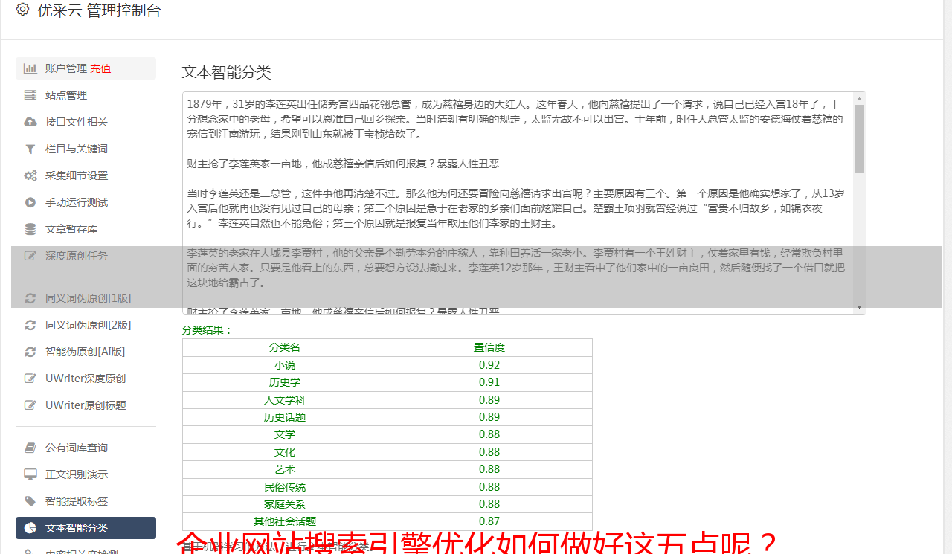Click the 文章暂存库 database icon
The height and width of the screenshot is (554, 952).
30,229
